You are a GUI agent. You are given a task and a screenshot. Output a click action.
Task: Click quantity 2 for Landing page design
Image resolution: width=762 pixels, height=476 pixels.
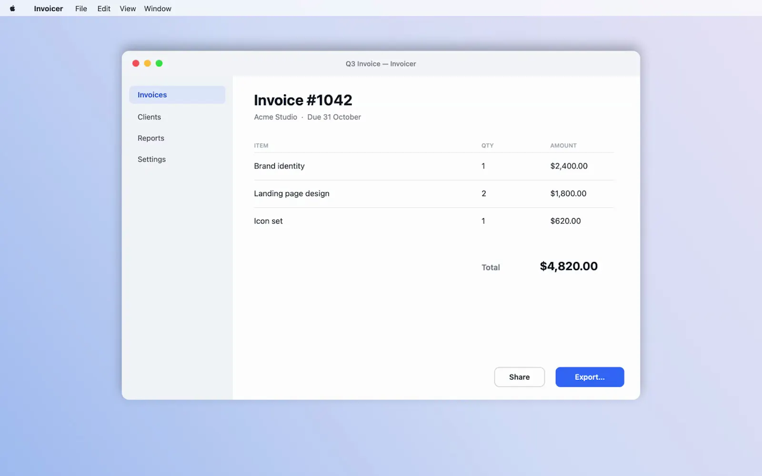coord(484,194)
